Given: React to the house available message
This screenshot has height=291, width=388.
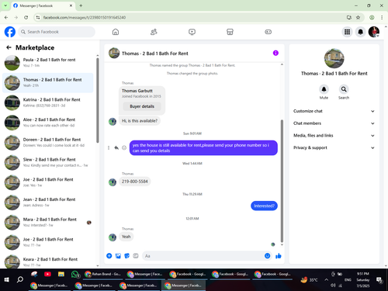Looking at the screenshot, I should point(124,147).
